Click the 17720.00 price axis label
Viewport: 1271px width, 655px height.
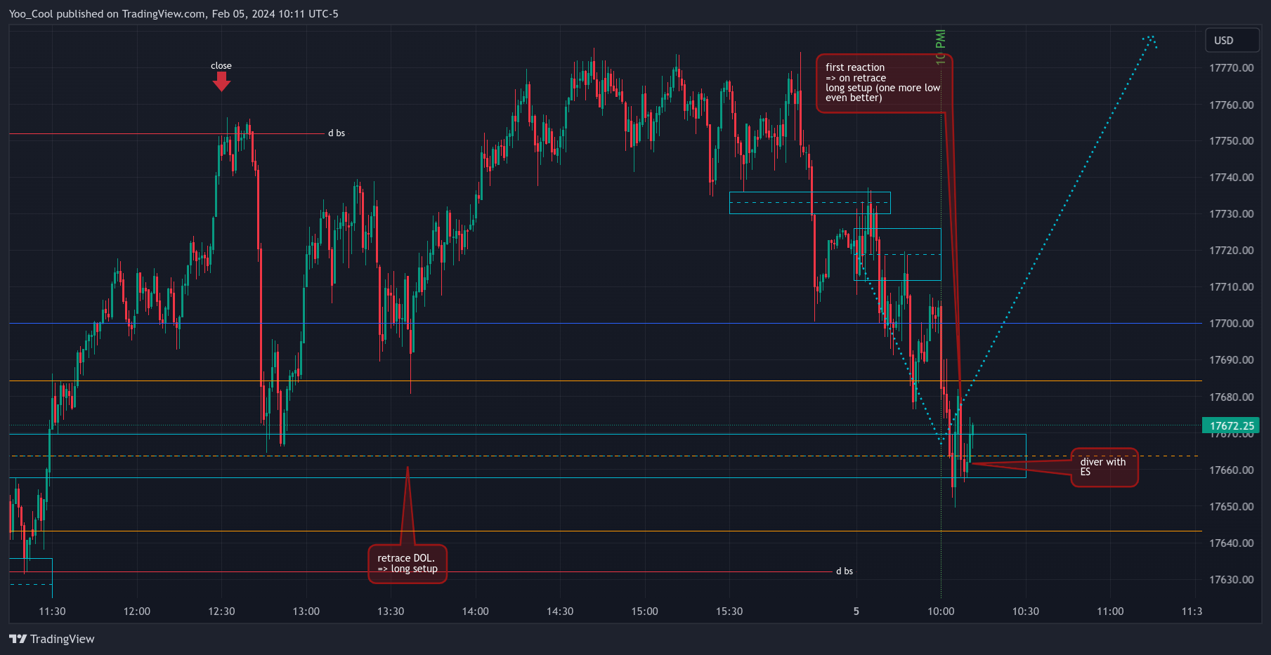tap(1231, 251)
